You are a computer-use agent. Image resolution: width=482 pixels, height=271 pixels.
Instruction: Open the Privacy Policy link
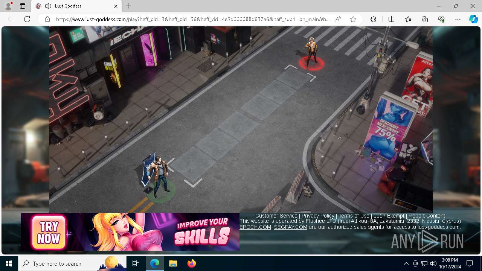click(x=318, y=216)
